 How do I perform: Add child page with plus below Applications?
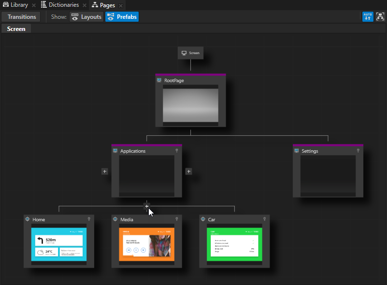(x=147, y=206)
